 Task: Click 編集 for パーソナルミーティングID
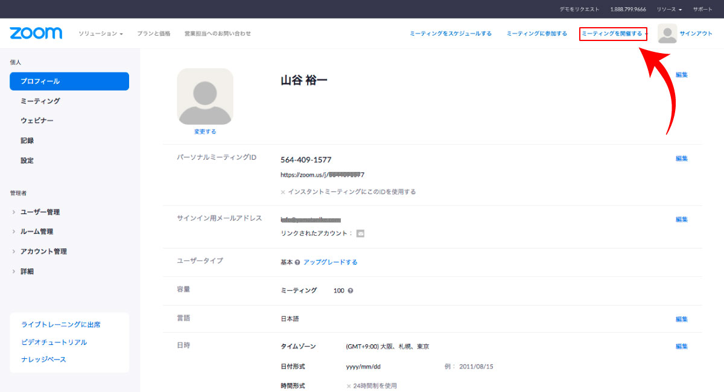tap(682, 159)
